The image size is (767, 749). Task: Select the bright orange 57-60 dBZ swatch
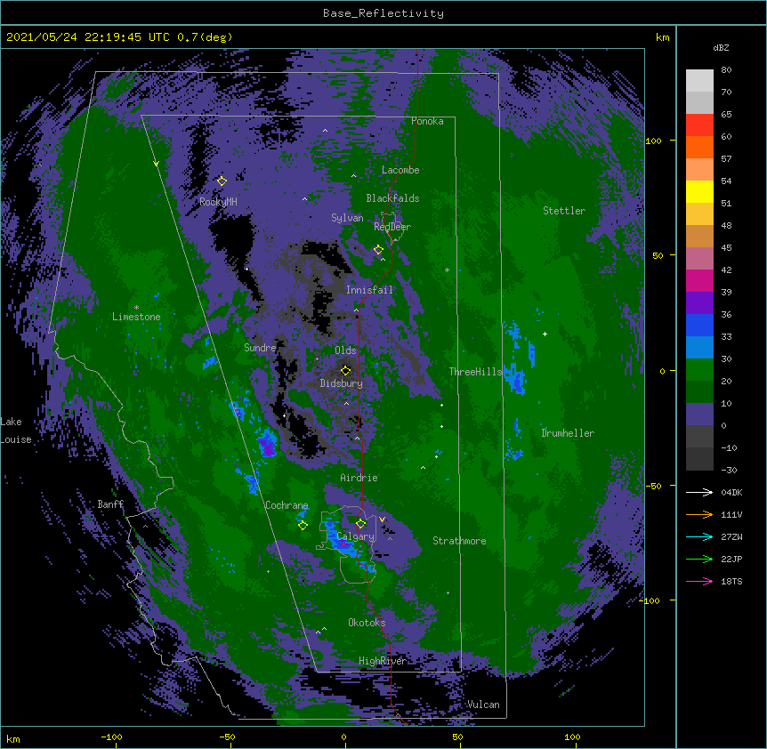(699, 147)
